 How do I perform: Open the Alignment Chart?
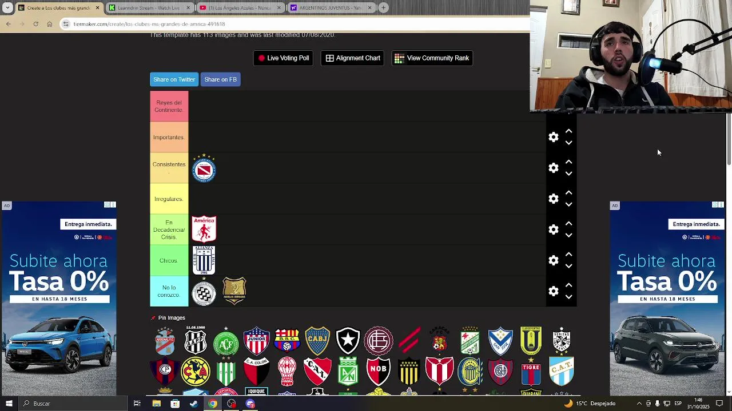pyautogui.click(x=353, y=58)
